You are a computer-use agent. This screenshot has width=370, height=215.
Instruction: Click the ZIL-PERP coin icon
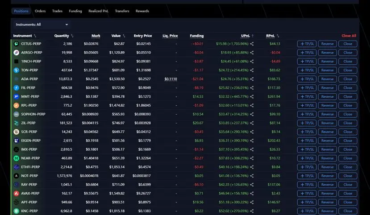[16, 123]
